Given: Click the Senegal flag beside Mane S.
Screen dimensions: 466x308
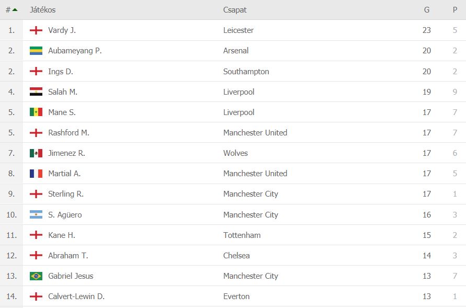Looking at the screenshot, I should (x=36, y=112).
